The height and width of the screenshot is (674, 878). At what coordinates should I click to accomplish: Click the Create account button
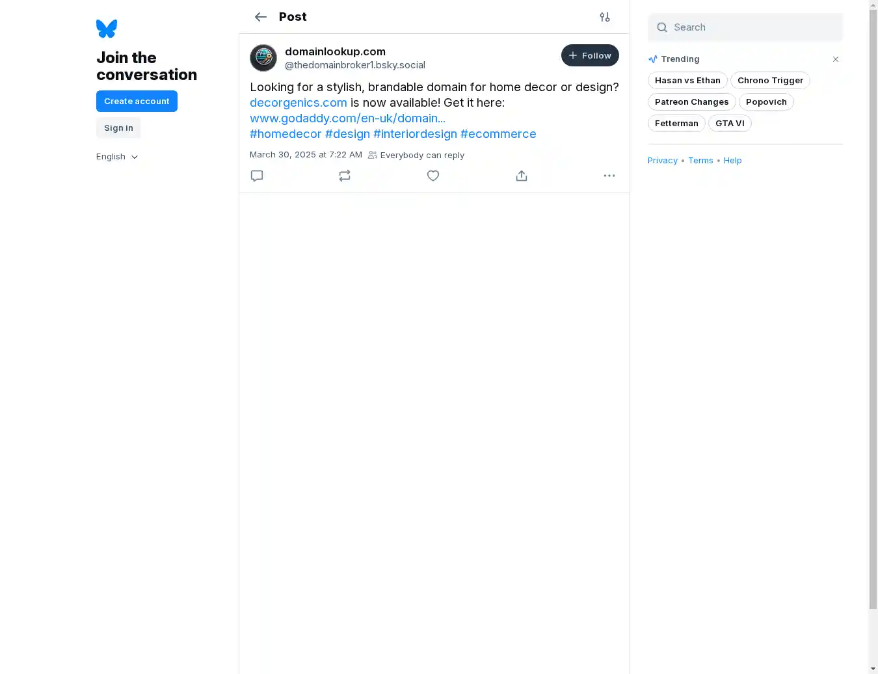click(137, 101)
